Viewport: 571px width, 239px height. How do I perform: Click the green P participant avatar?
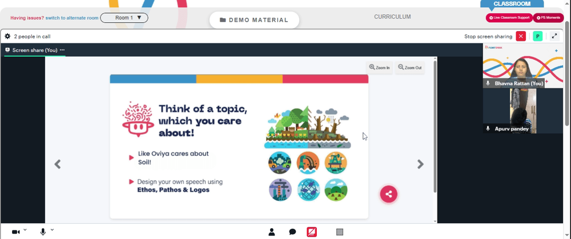537,36
